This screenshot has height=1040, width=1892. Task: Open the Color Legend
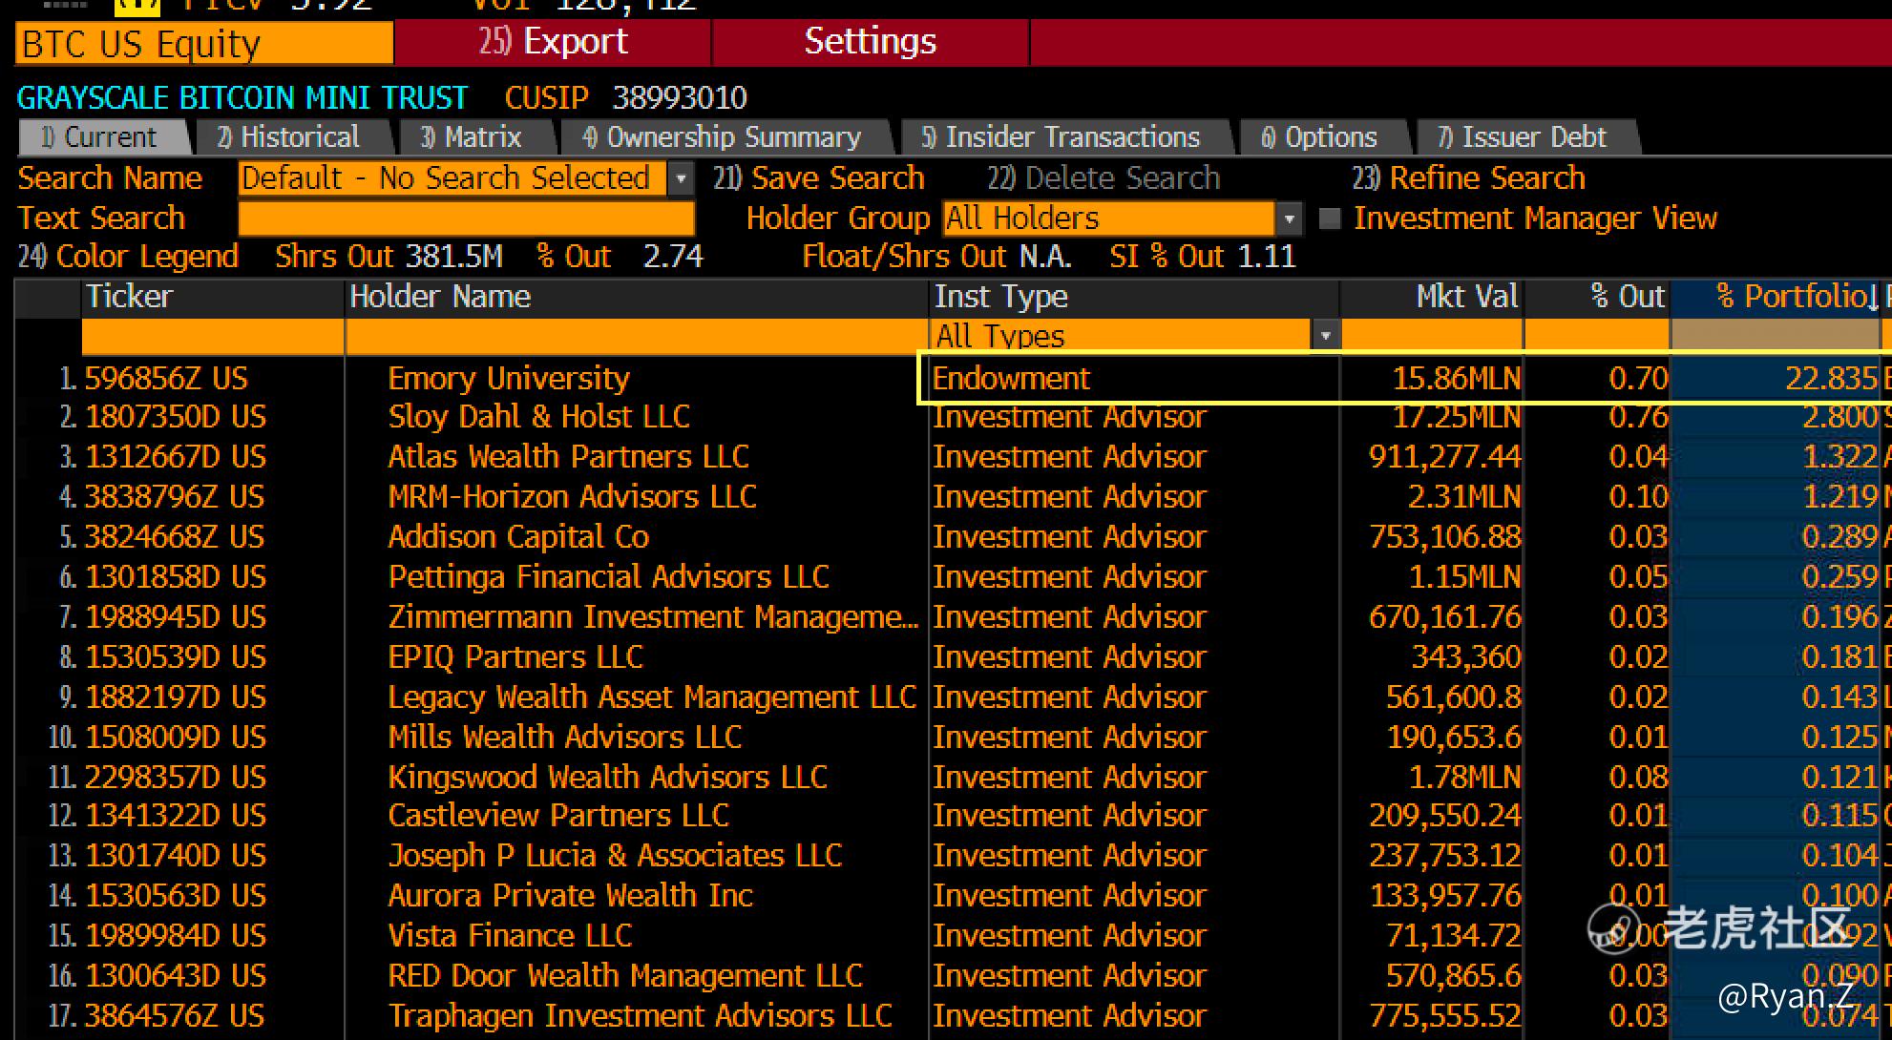[x=129, y=257]
